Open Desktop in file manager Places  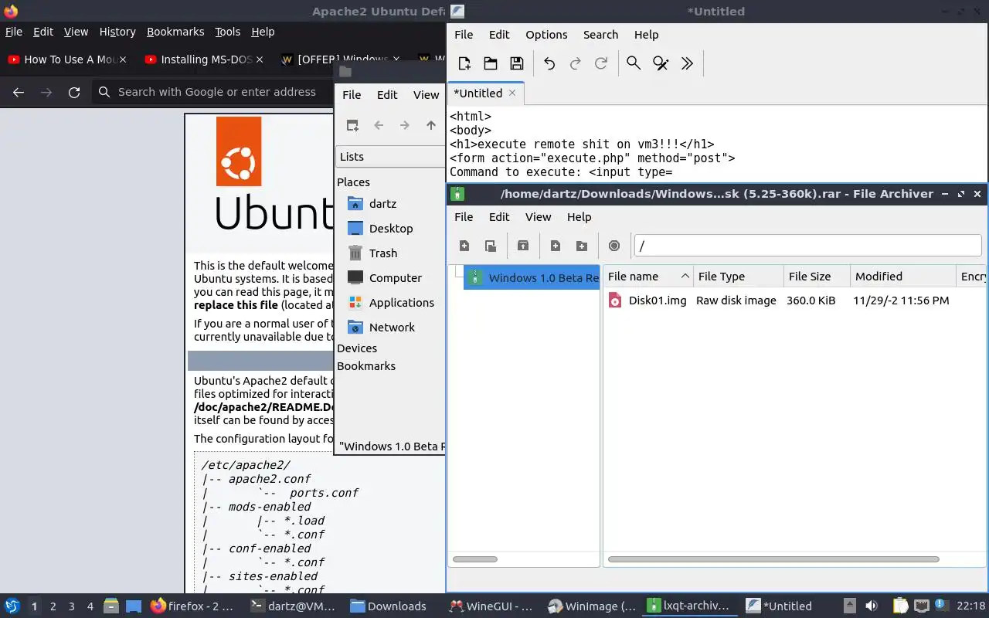tap(390, 229)
